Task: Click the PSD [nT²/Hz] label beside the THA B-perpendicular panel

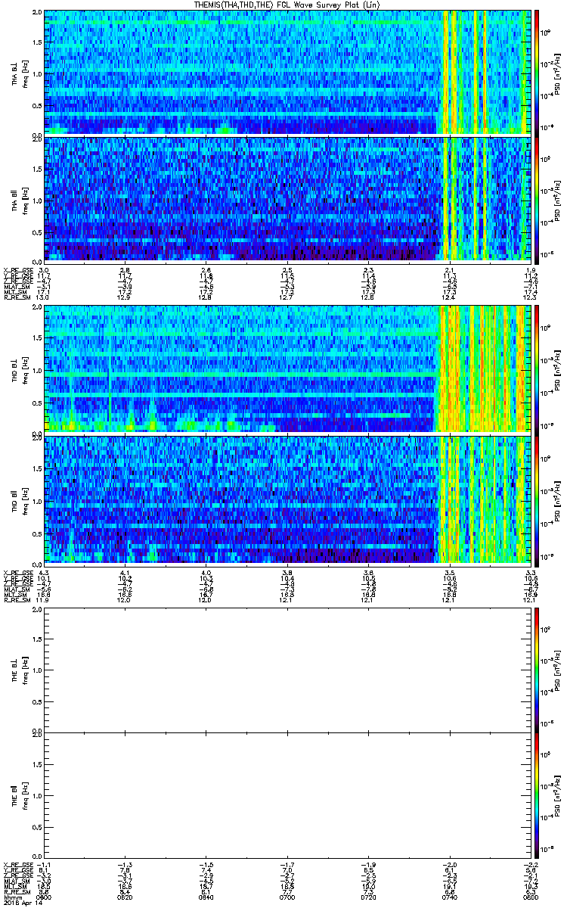Action: [558, 73]
